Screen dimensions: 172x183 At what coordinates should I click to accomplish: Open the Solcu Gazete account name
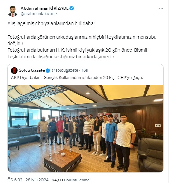click(32, 70)
